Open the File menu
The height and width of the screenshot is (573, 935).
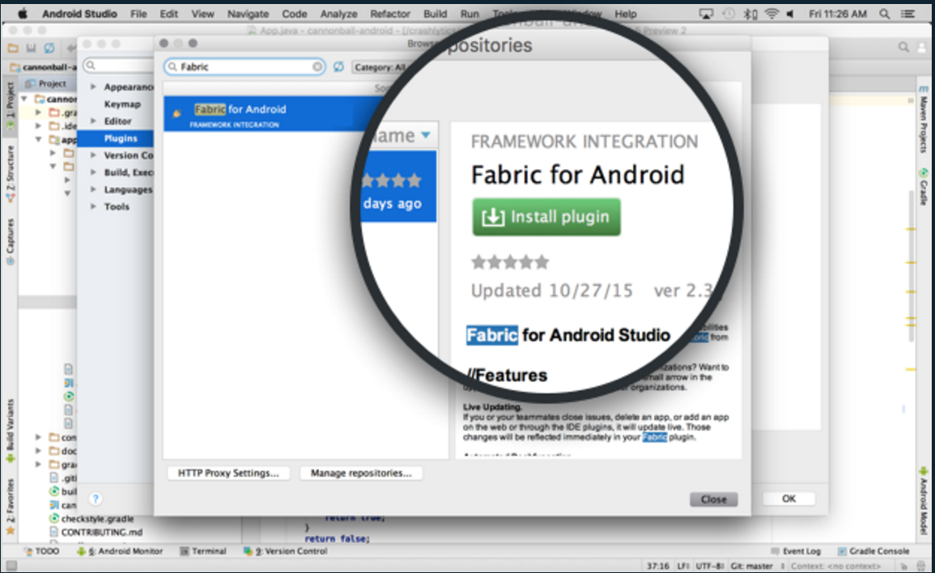(x=138, y=14)
